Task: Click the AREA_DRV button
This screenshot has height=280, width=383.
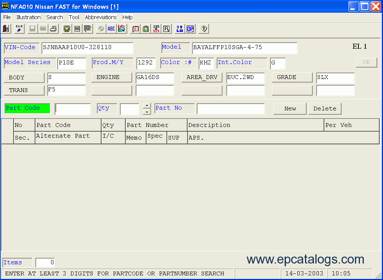Action: (x=202, y=77)
